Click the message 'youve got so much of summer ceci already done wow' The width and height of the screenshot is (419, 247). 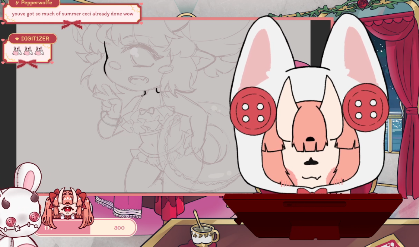click(73, 14)
